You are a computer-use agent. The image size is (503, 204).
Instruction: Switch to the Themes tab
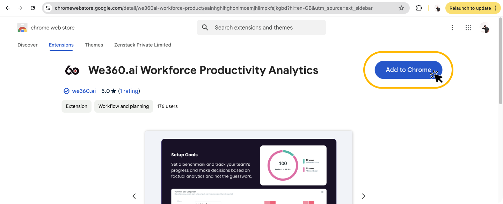[x=94, y=45]
